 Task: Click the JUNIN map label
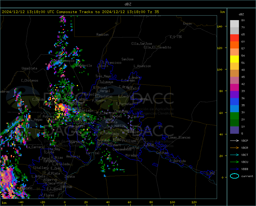click(x=115, y=134)
